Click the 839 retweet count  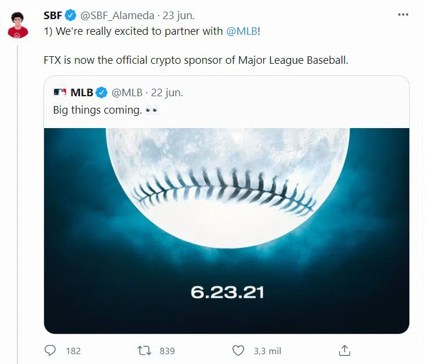[167, 351]
